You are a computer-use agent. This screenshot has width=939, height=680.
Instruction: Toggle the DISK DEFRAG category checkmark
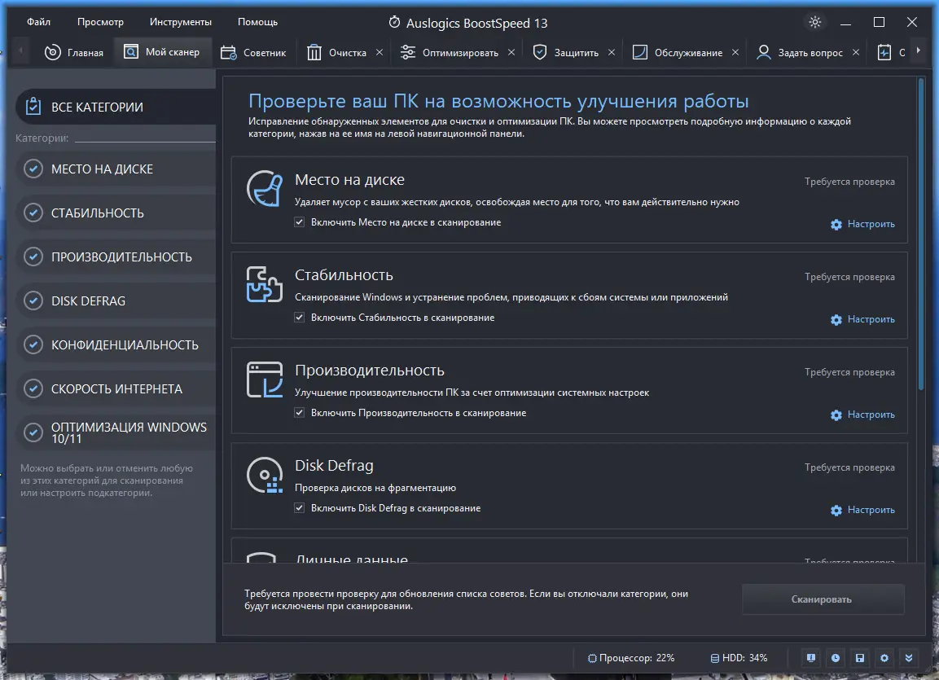[33, 301]
